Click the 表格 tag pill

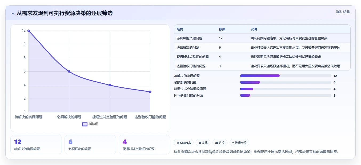tap(203, 143)
